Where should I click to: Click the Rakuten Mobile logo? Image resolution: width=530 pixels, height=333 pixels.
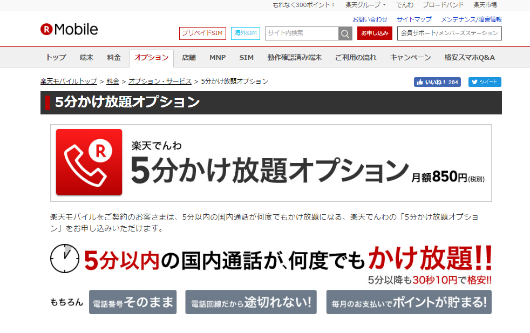point(69,29)
